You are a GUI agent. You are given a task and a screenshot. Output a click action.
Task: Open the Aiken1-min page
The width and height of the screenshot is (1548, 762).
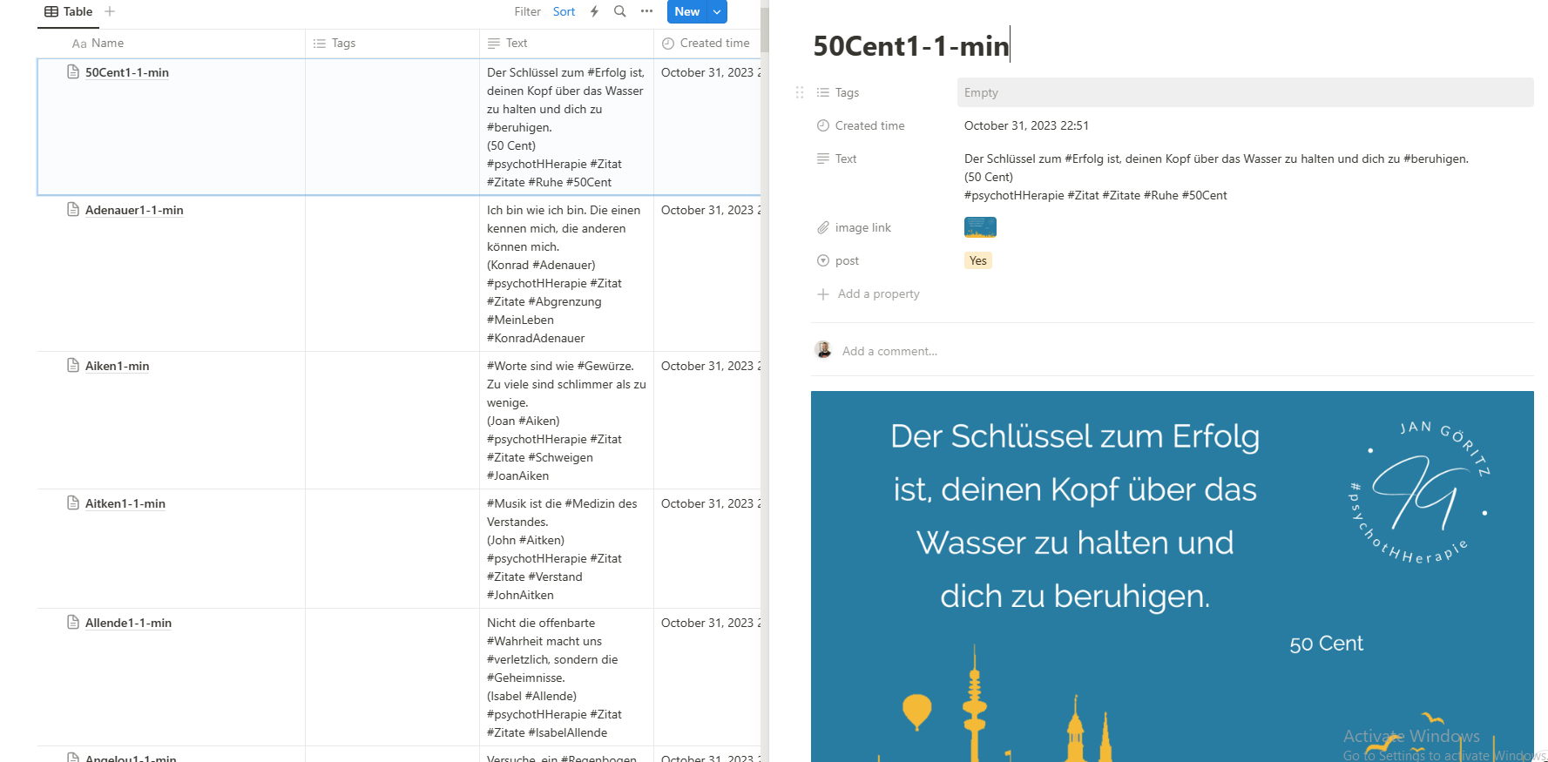[118, 366]
